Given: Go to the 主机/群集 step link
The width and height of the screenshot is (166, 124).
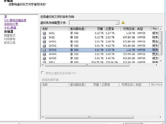Looking at the screenshot, I should (x=10, y=28).
